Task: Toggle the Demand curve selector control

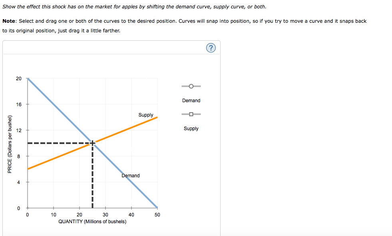Action: click(191, 86)
